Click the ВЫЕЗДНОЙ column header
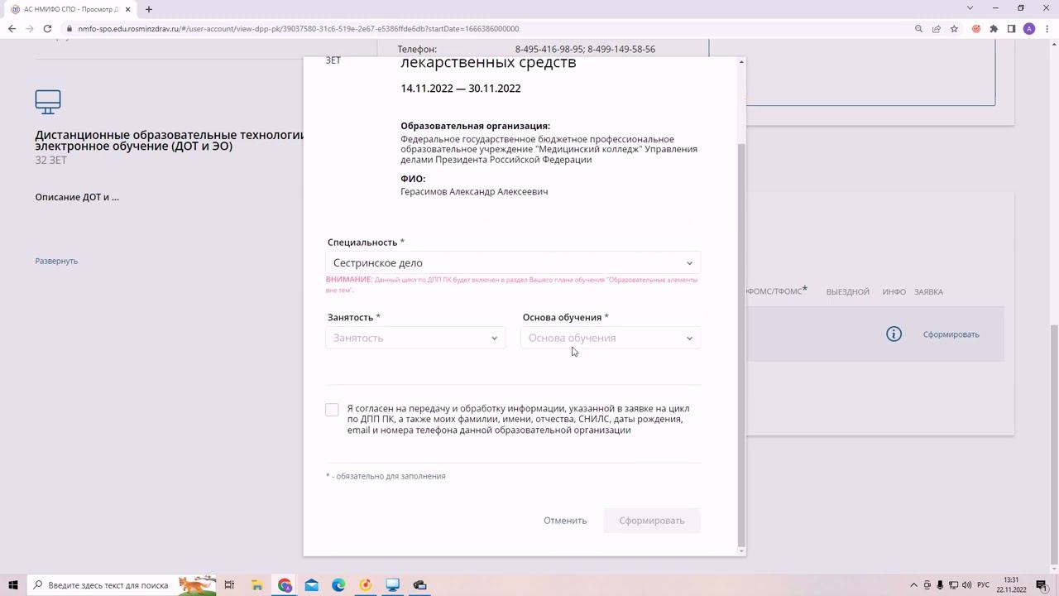 pos(848,292)
